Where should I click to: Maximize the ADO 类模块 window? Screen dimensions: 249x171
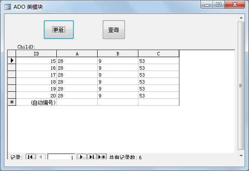click(x=219, y=4)
